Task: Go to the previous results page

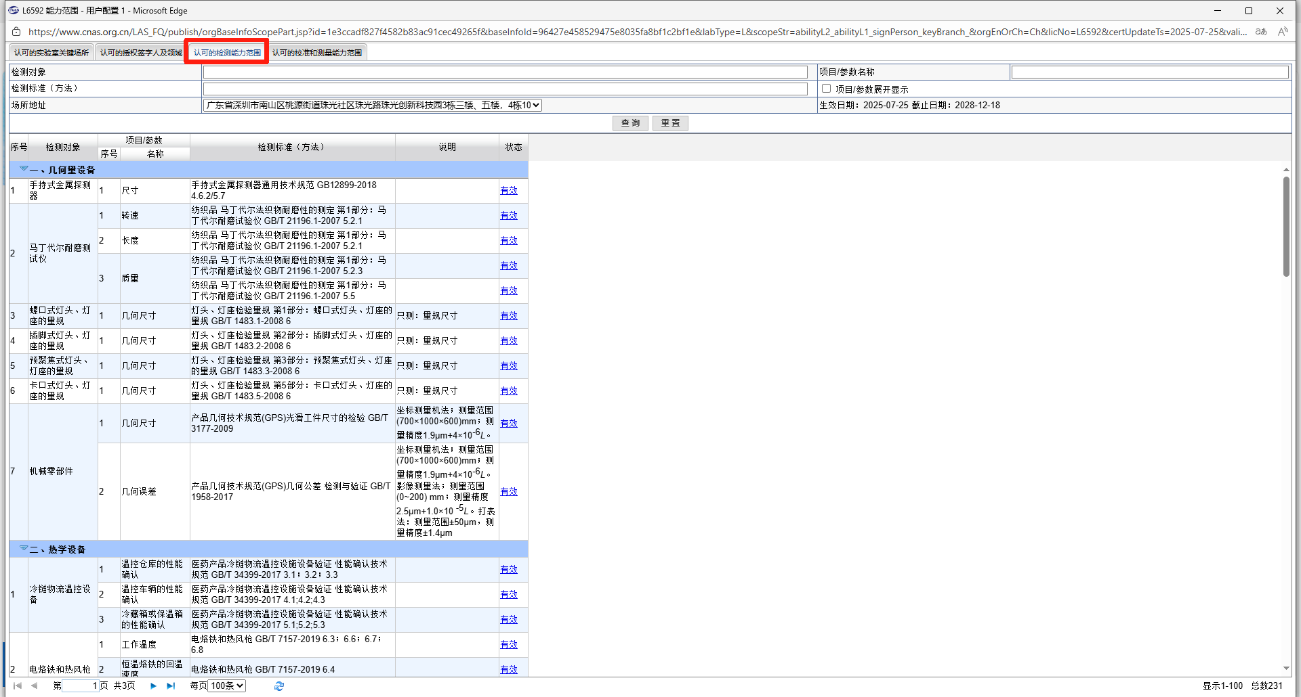Action: coord(35,685)
